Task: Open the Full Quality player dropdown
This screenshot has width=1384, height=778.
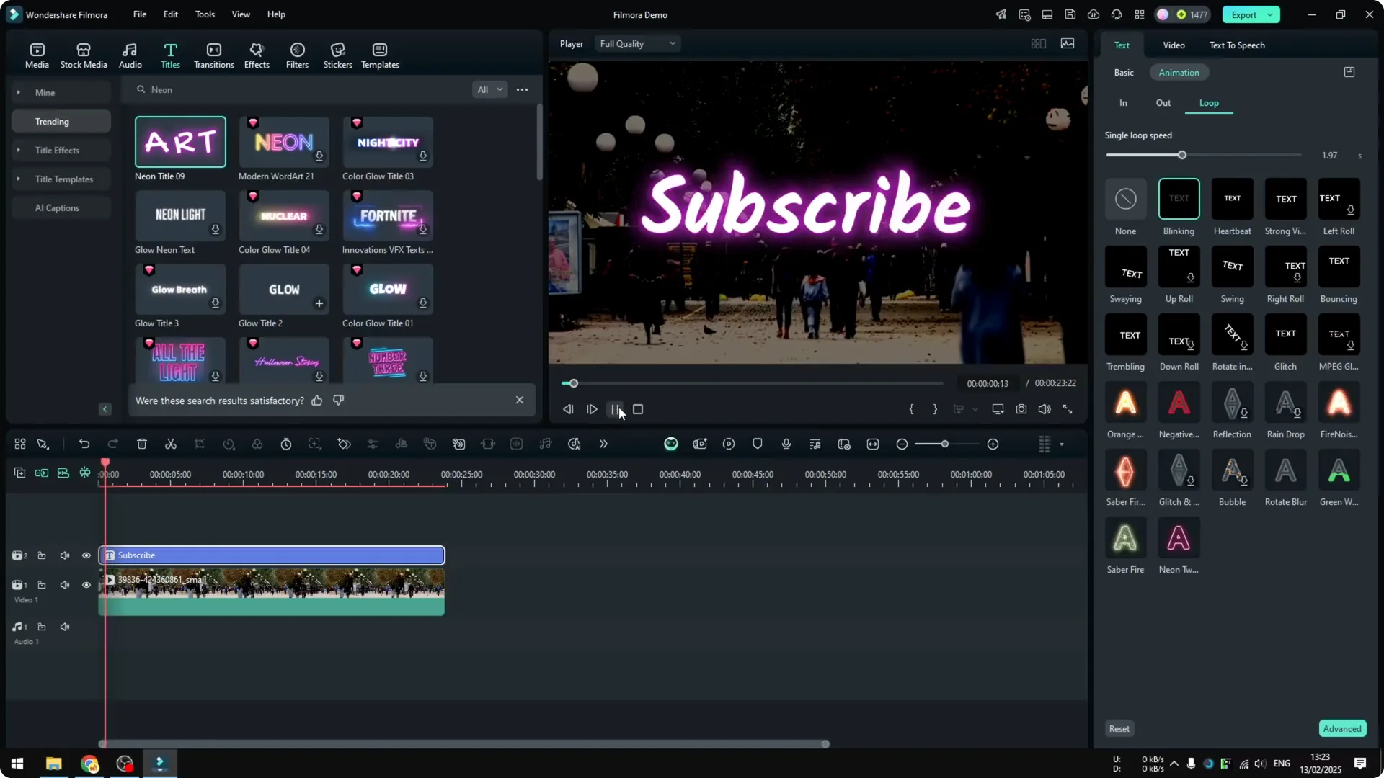Action: click(x=636, y=43)
